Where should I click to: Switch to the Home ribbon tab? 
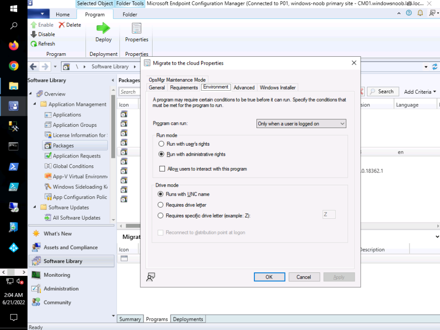click(x=62, y=15)
